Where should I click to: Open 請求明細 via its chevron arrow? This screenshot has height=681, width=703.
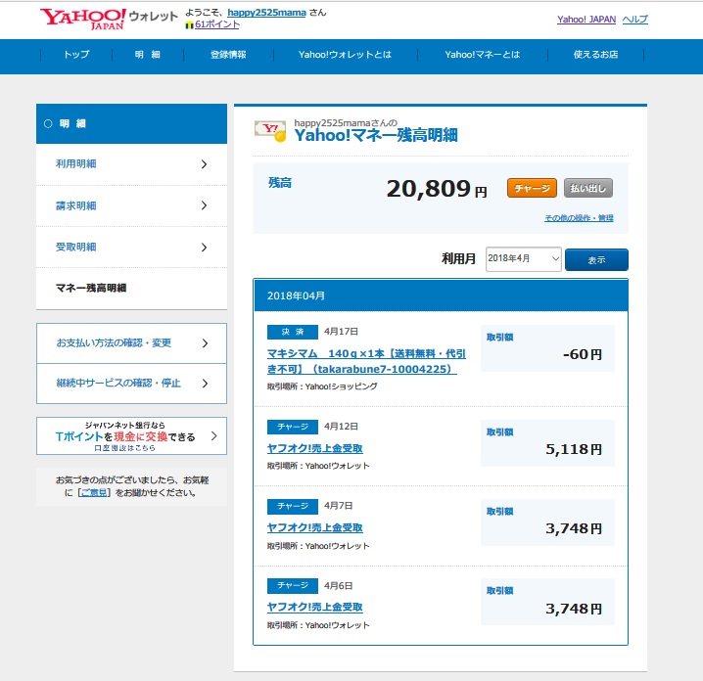point(204,205)
